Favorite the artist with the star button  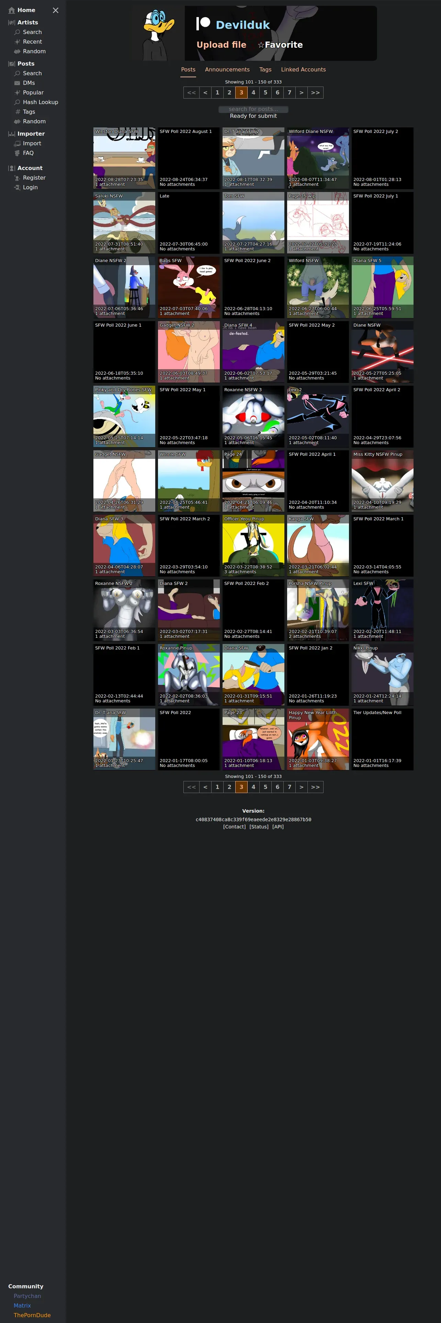click(280, 45)
